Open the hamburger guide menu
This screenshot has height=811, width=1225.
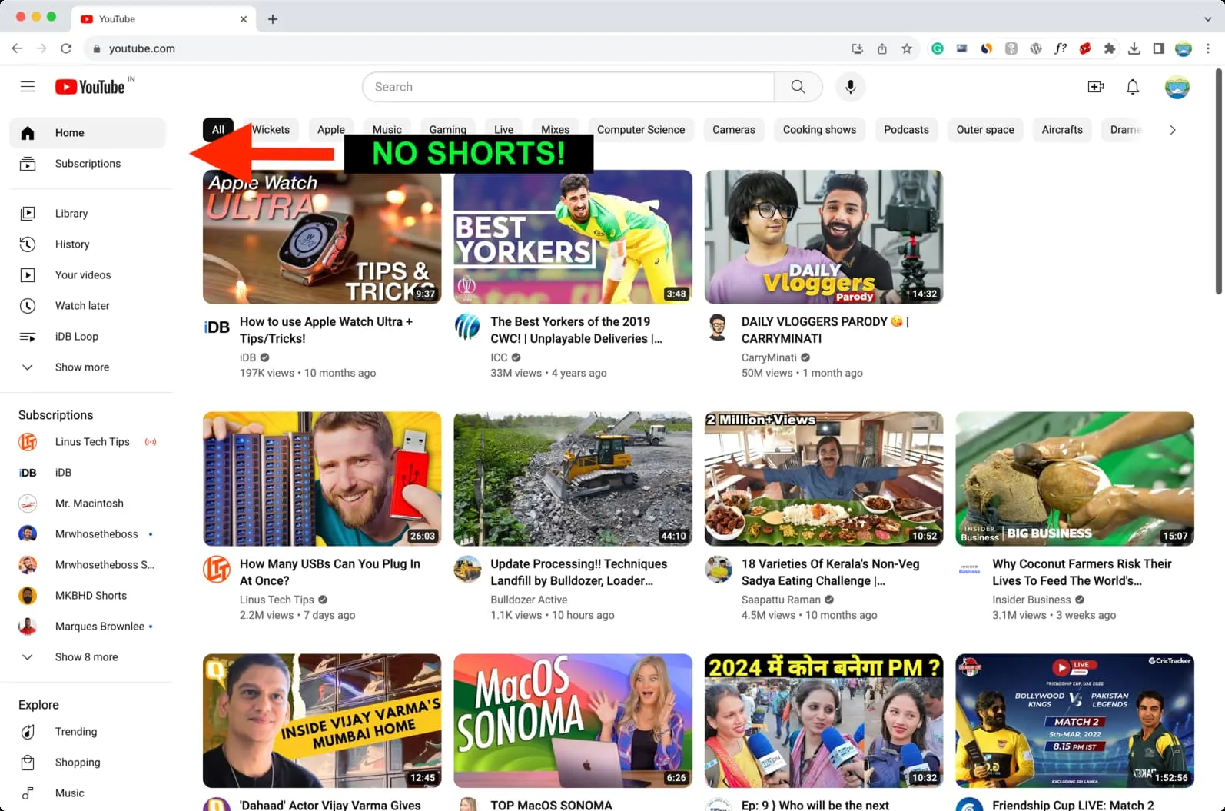tap(28, 87)
